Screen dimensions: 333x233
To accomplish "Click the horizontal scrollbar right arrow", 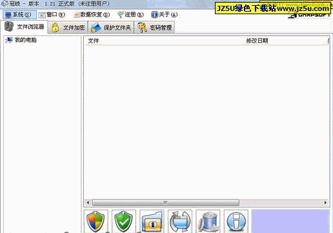I will 325,203.
